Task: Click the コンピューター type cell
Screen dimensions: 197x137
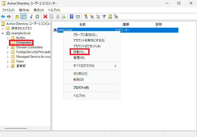Action: click(x=122, y=30)
